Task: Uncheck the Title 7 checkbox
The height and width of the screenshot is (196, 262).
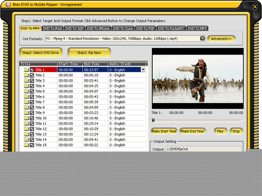Action: (x=32, y=102)
